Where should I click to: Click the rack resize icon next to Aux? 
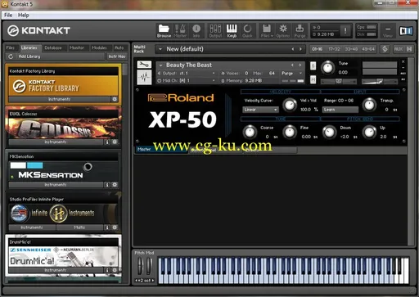(x=385, y=49)
